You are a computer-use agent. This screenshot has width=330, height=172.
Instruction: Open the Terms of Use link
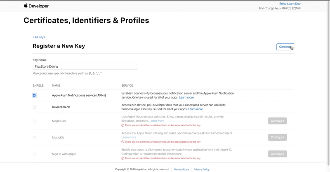[181, 170]
